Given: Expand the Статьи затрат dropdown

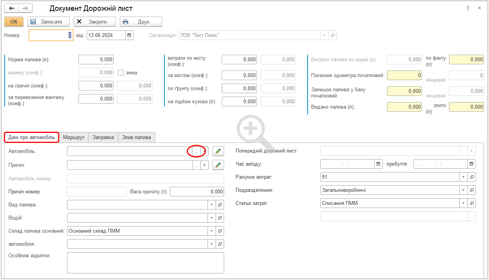Looking at the screenshot, I should pyautogui.click(x=464, y=203).
